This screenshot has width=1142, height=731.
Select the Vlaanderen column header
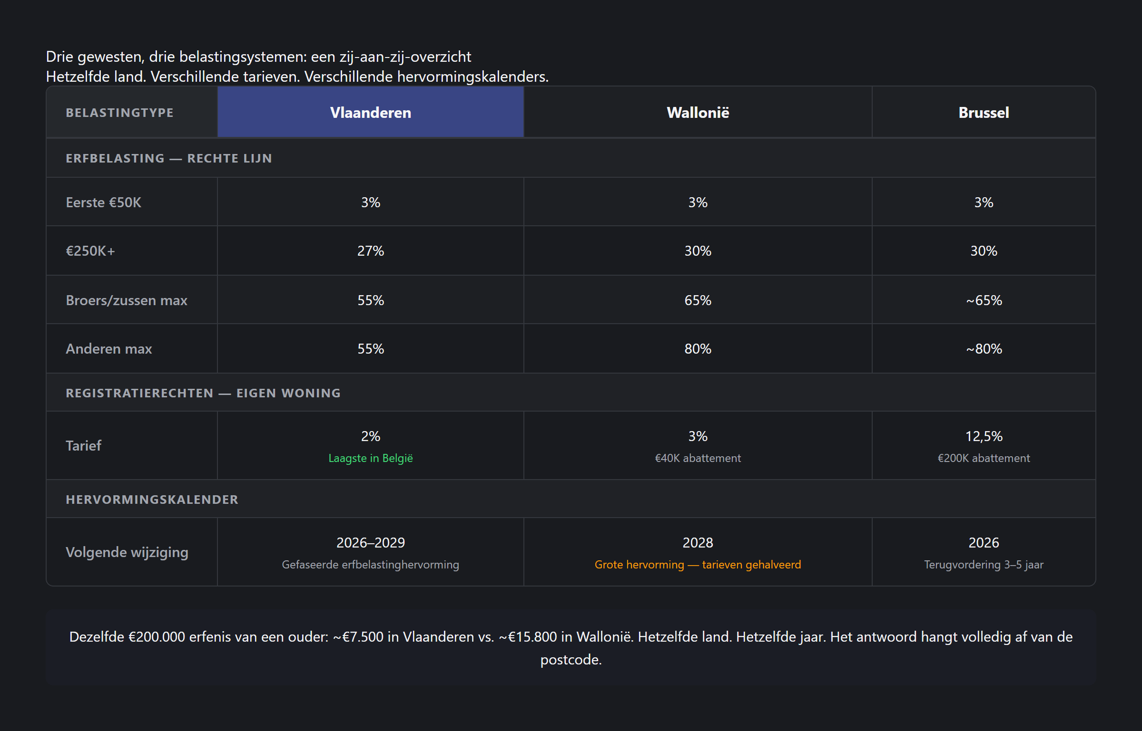[x=370, y=113]
